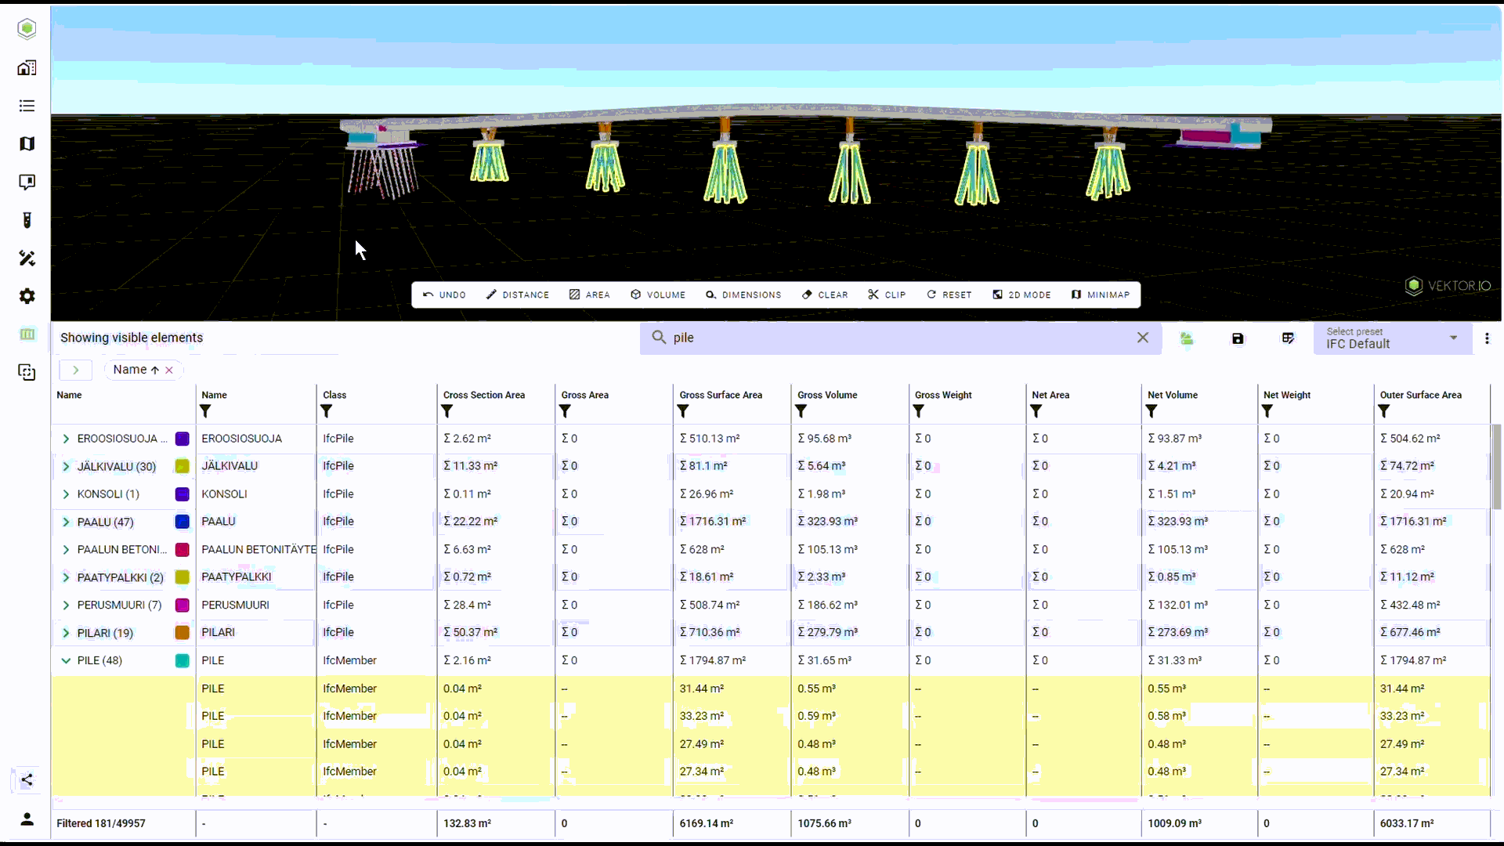The height and width of the screenshot is (846, 1504).
Task: Click the save icon beside search
Action: tap(1238, 338)
